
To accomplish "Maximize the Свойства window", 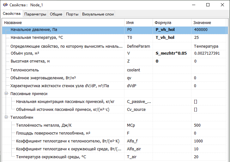I will click(208, 5).
